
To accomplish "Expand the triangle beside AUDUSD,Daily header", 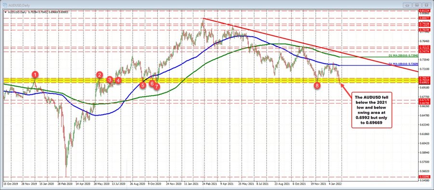I will [x=6, y=12].
